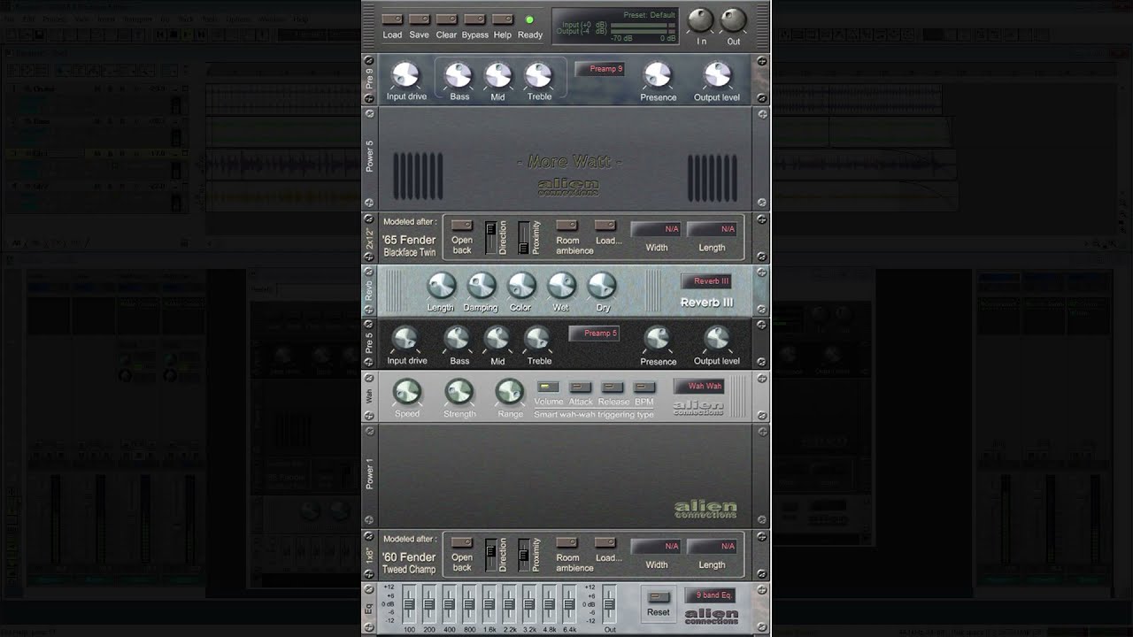Enable Room ambience on the 2x12 cabinet
This screenshot has width=1133, height=637.
(566, 226)
